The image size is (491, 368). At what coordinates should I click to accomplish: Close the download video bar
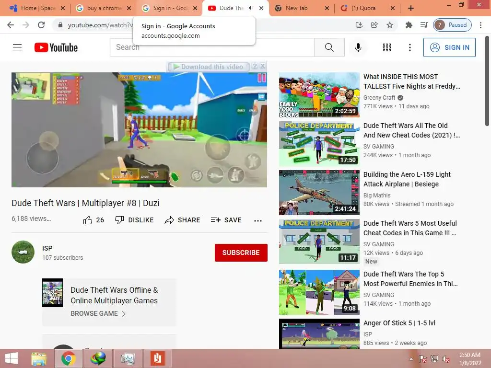(x=263, y=66)
